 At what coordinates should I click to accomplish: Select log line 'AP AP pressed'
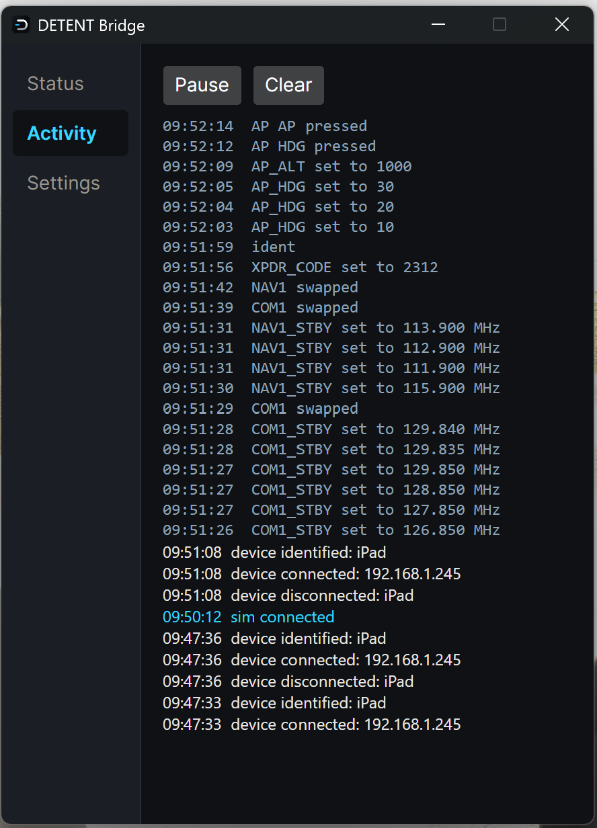coord(265,126)
